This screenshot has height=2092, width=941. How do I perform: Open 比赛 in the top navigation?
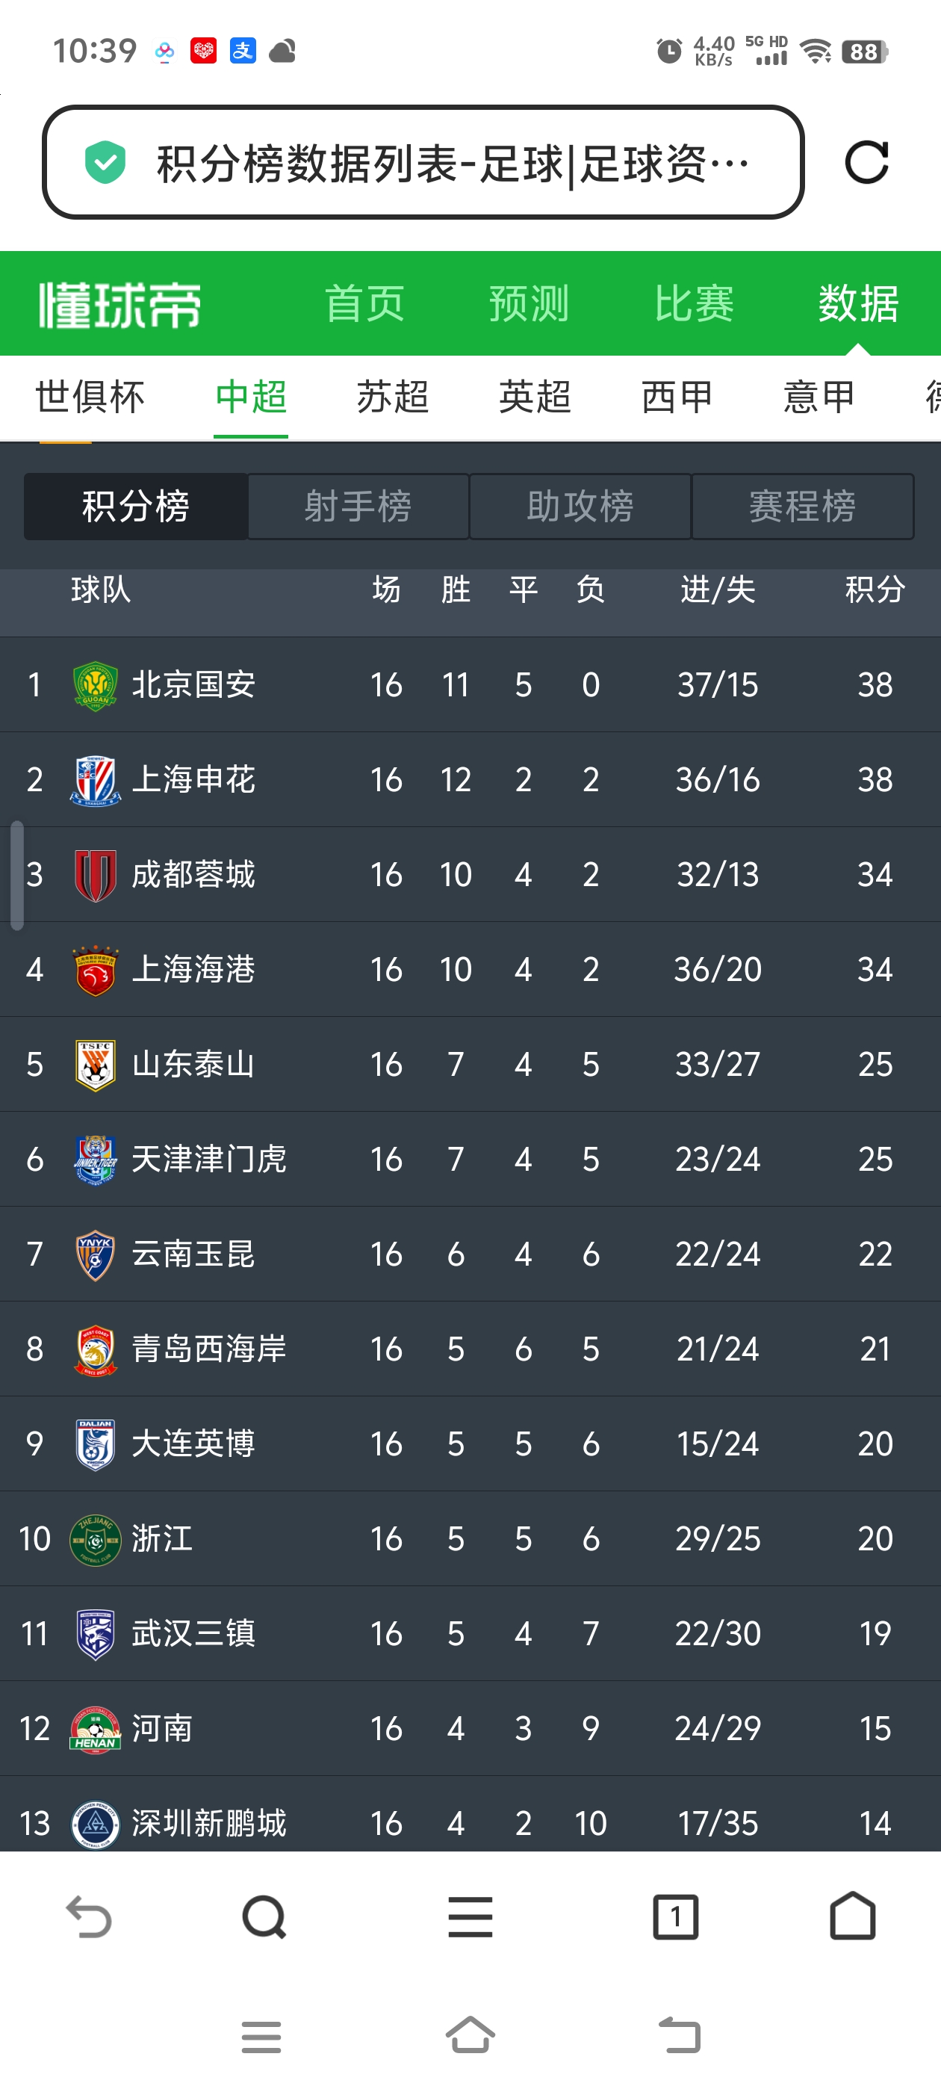coord(695,304)
